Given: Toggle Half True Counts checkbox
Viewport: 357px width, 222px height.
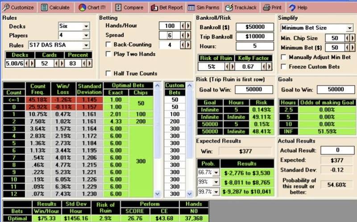Looking at the screenshot, I should tap(108, 73).
